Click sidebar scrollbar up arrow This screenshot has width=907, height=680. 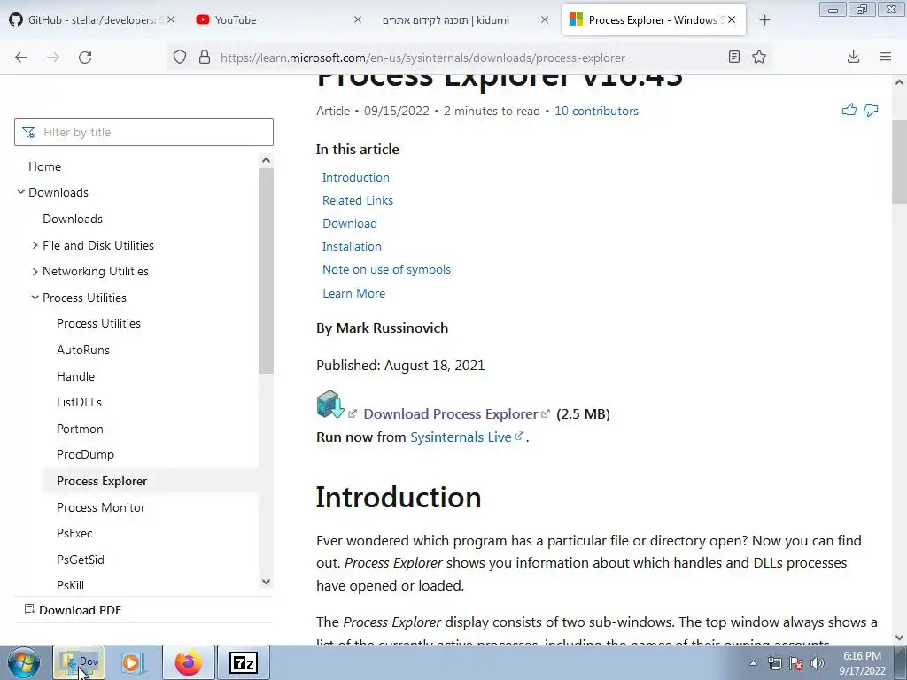pyautogui.click(x=266, y=159)
